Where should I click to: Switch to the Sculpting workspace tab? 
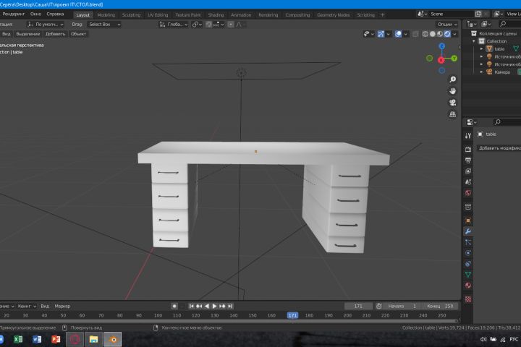[x=131, y=15]
